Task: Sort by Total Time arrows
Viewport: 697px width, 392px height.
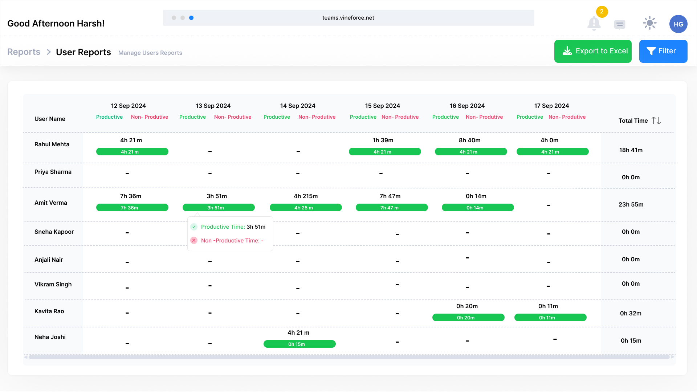Action: [x=656, y=121]
